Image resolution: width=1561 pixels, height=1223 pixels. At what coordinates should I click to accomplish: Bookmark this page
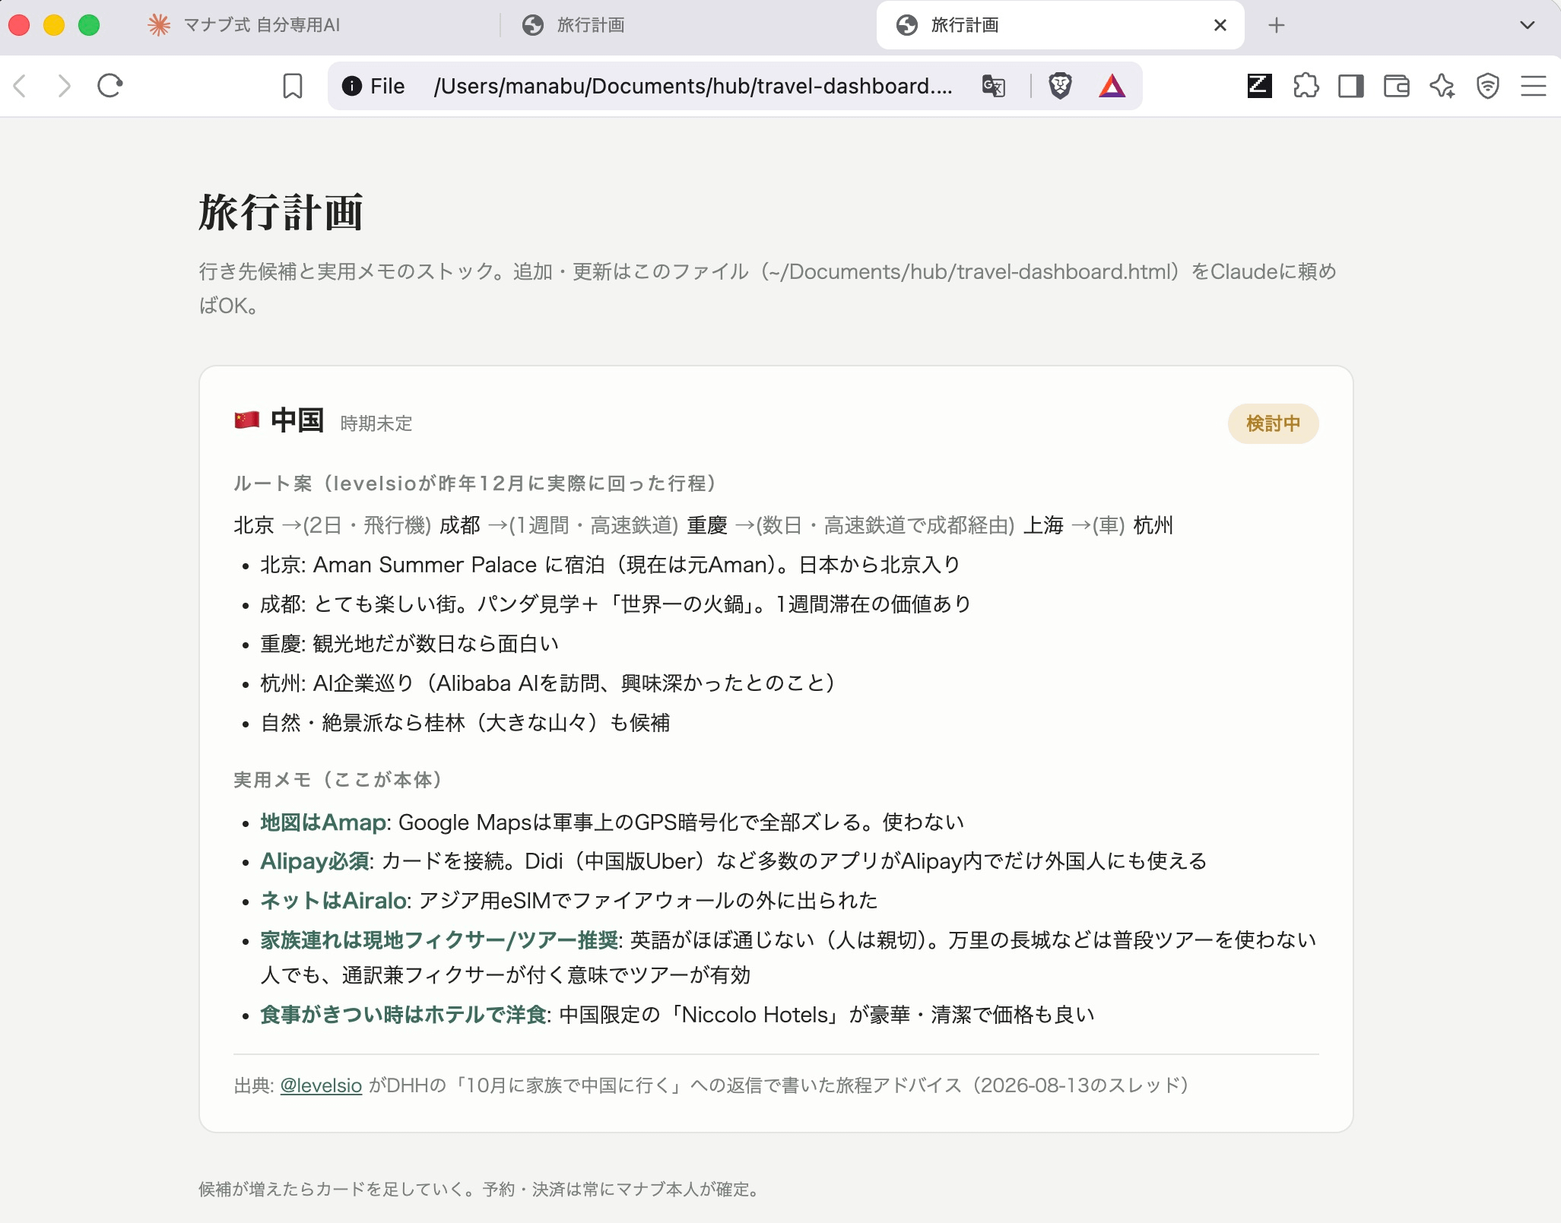(x=293, y=86)
